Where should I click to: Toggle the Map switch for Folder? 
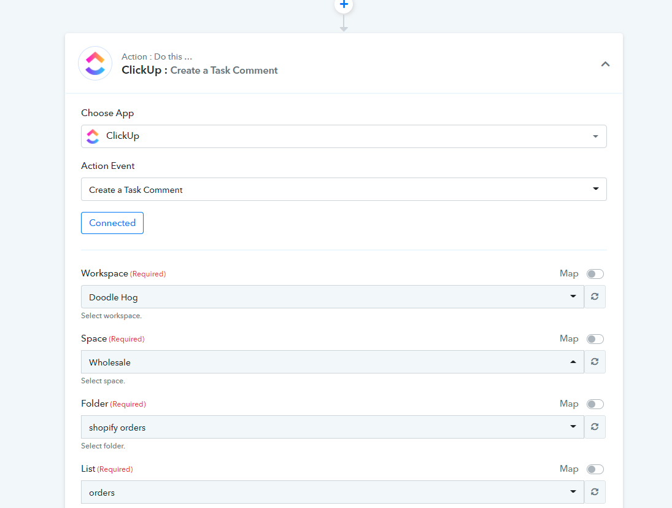[595, 404]
